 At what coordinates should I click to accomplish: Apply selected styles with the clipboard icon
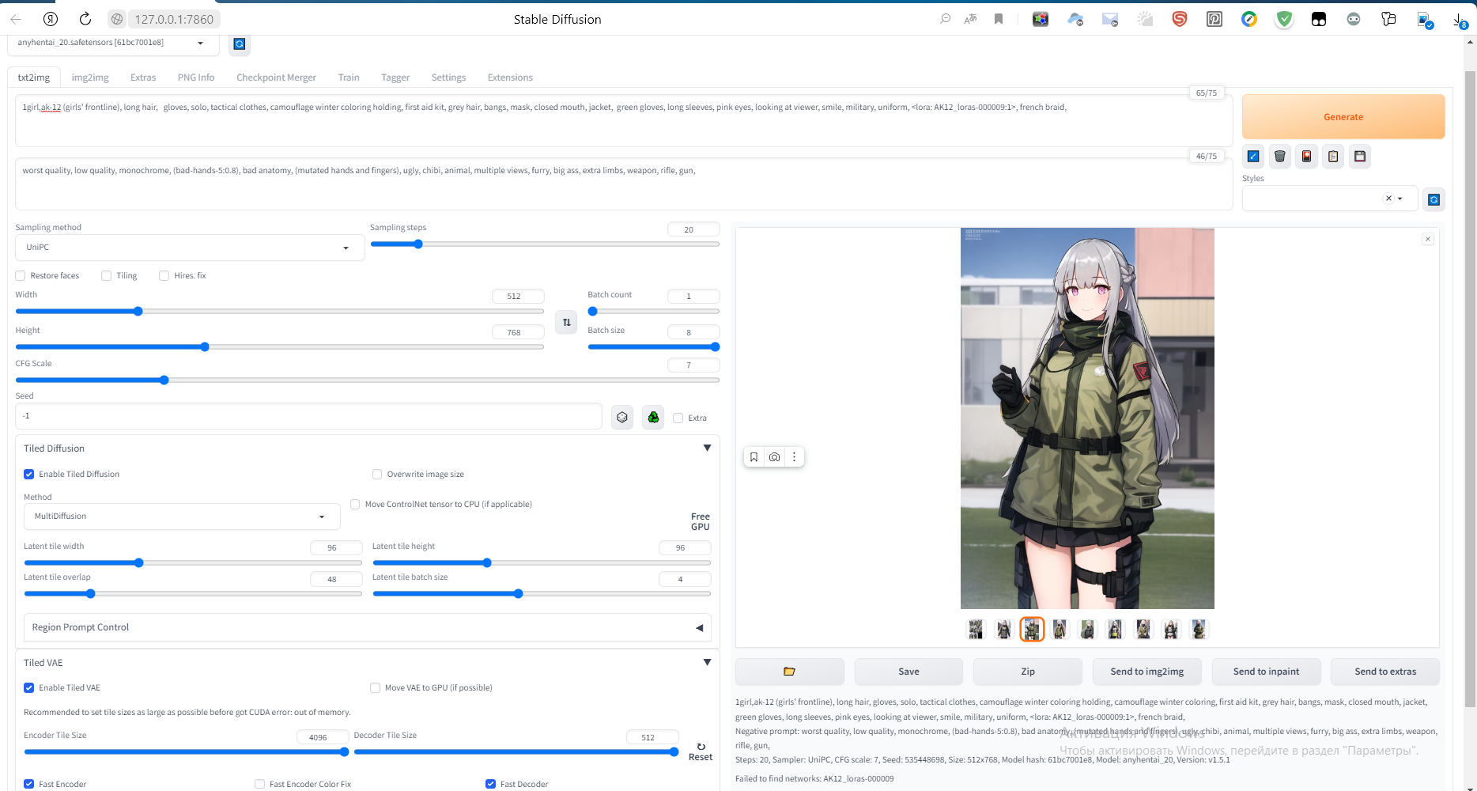pyautogui.click(x=1333, y=157)
